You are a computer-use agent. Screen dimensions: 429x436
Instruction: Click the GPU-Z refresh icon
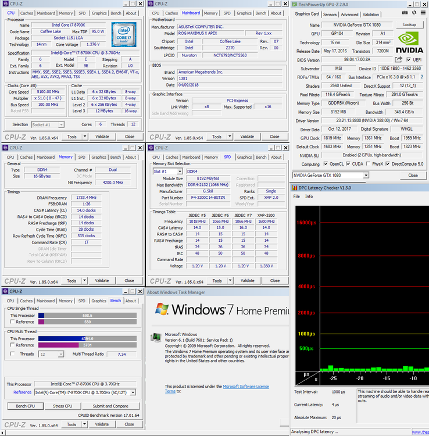click(x=414, y=13)
